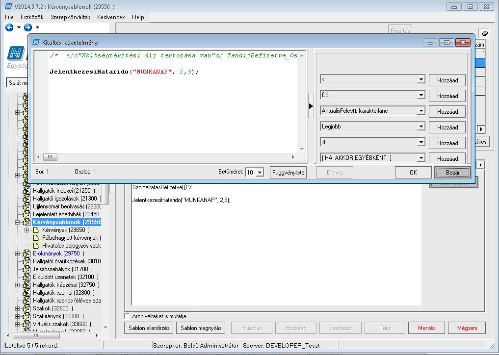The height and width of the screenshot is (355, 499).
Task: Click the Hallgatók szakjai folder icon
Action: click(x=26, y=293)
